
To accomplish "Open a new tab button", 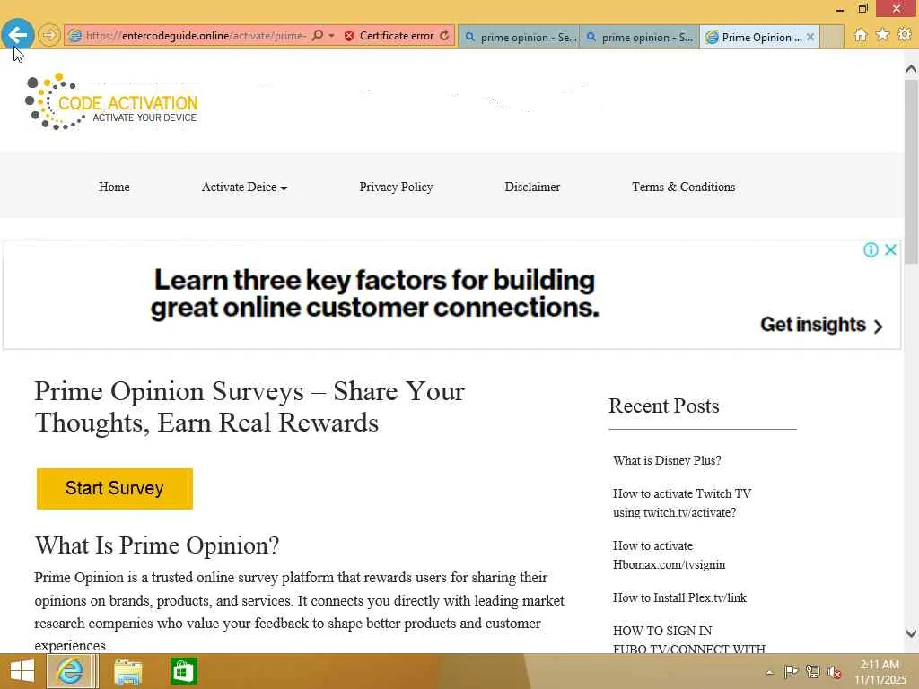I will 832,37.
